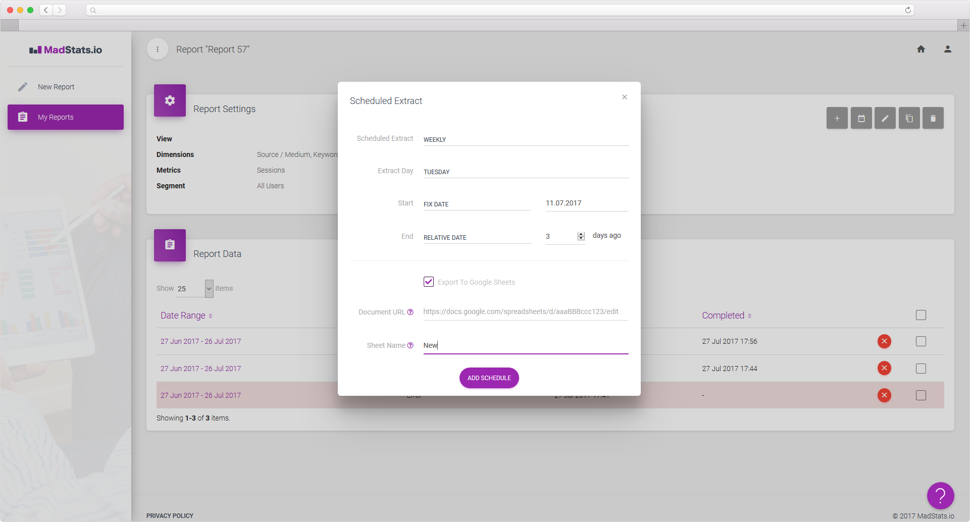Click the browser forward button
Screen dimensions: 970x522
tap(60, 10)
